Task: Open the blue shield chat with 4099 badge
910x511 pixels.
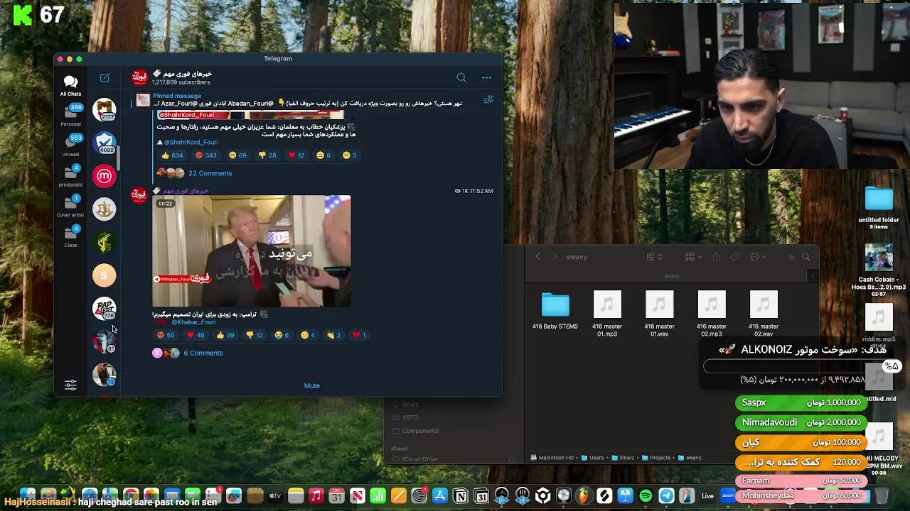Action: [105, 143]
